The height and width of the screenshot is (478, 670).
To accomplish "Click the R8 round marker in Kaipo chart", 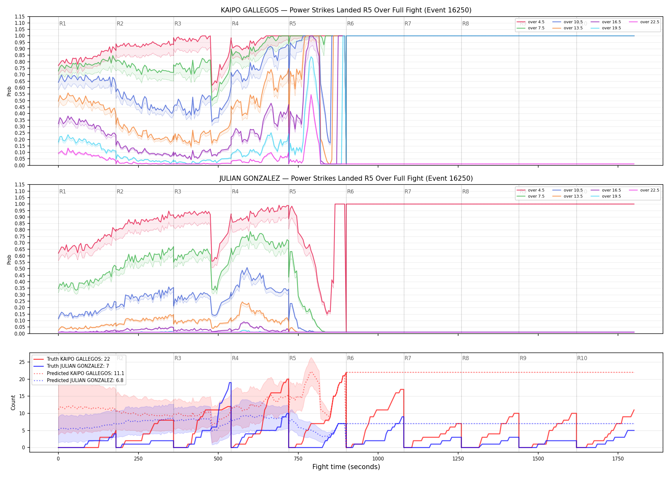I will point(465,24).
